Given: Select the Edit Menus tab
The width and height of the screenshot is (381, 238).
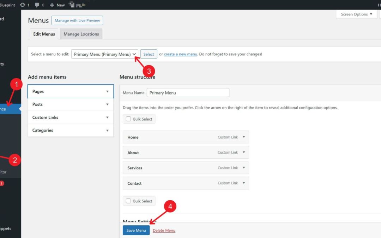Looking at the screenshot, I should click(x=44, y=34).
